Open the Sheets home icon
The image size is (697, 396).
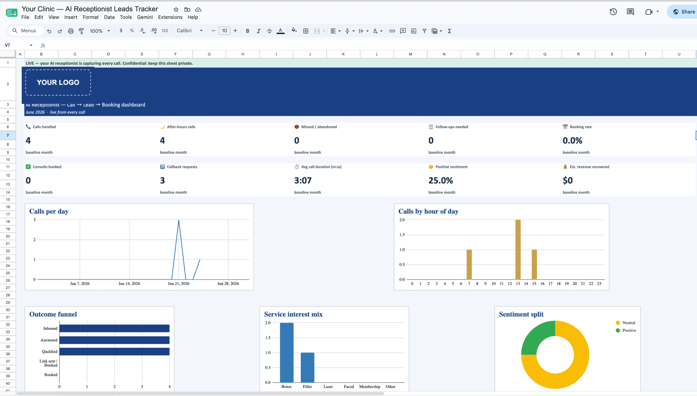click(12, 13)
